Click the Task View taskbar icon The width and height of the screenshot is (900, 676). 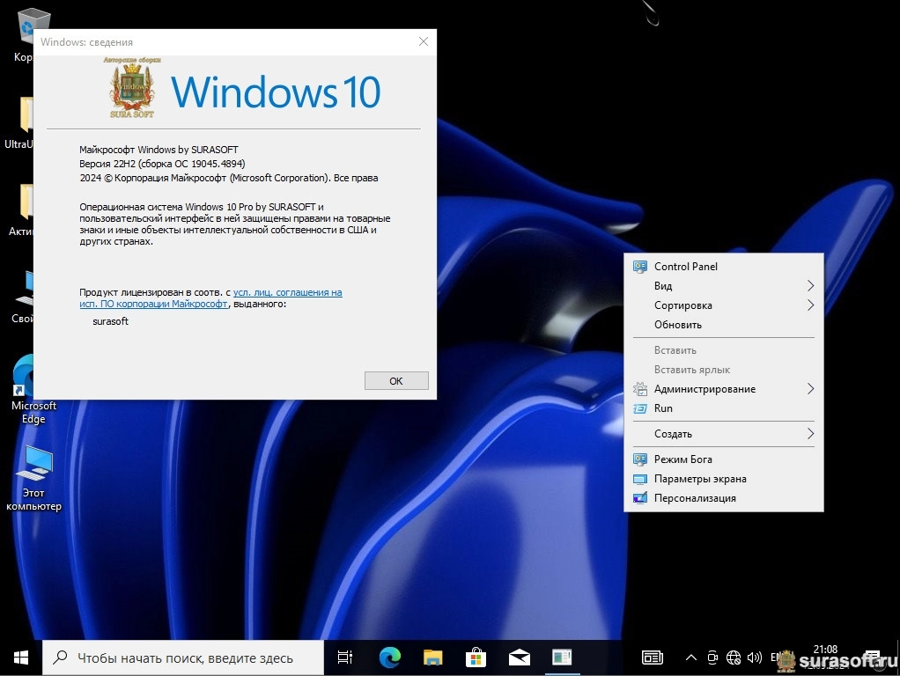click(x=345, y=657)
